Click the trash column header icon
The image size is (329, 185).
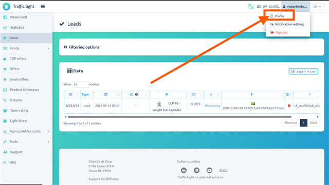[287, 94]
